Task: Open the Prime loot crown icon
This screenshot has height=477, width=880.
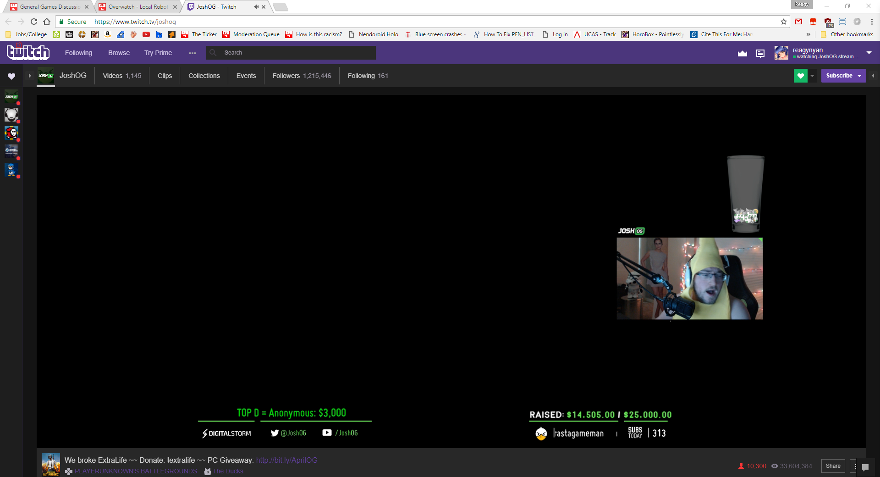Action: click(742, 53)
